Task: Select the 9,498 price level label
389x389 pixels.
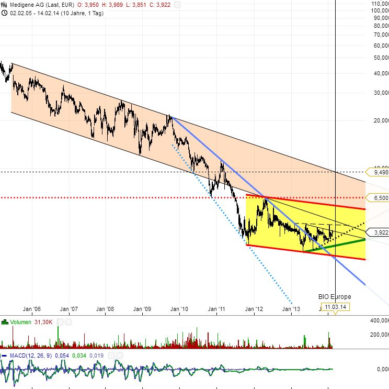Action: [378, 172]
